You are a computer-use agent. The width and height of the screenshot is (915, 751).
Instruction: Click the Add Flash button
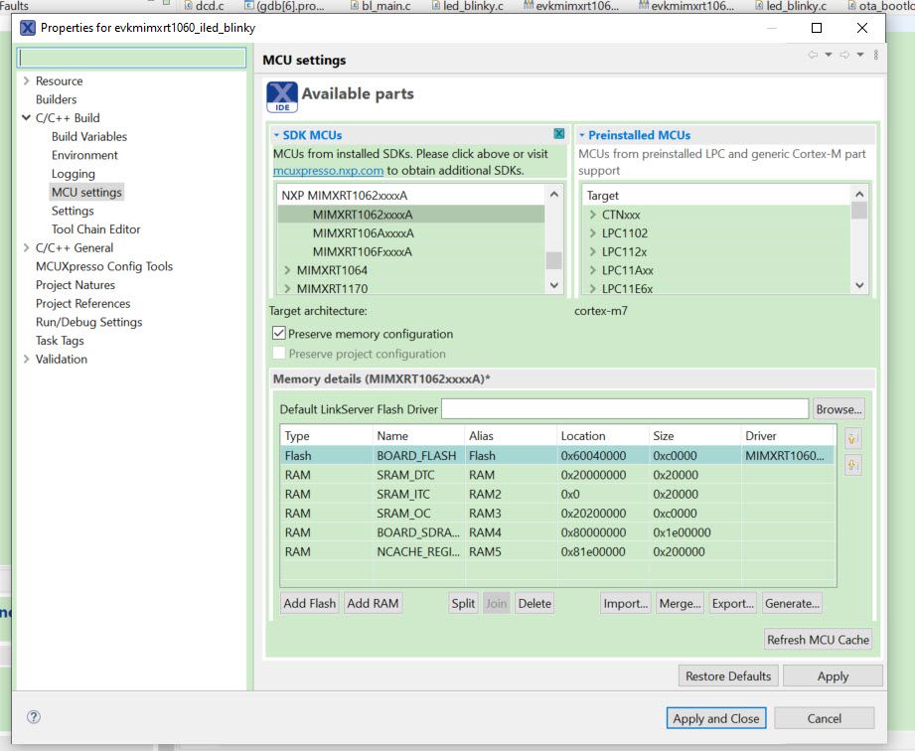(309, 603)
